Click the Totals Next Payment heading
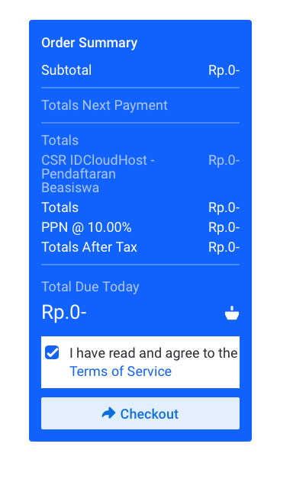Image resolution: width=293 pixels, height=482 pixels. coord(105,105)
